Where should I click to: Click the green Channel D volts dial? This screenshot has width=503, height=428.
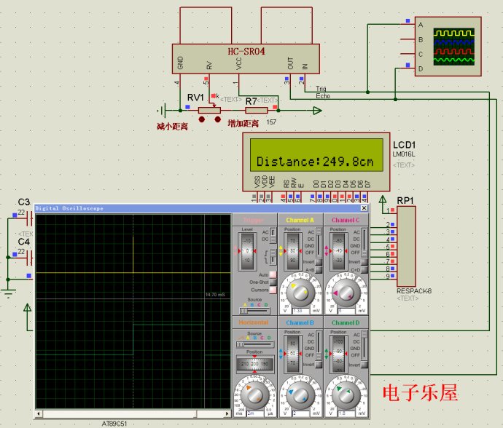(x=346, y=395)
